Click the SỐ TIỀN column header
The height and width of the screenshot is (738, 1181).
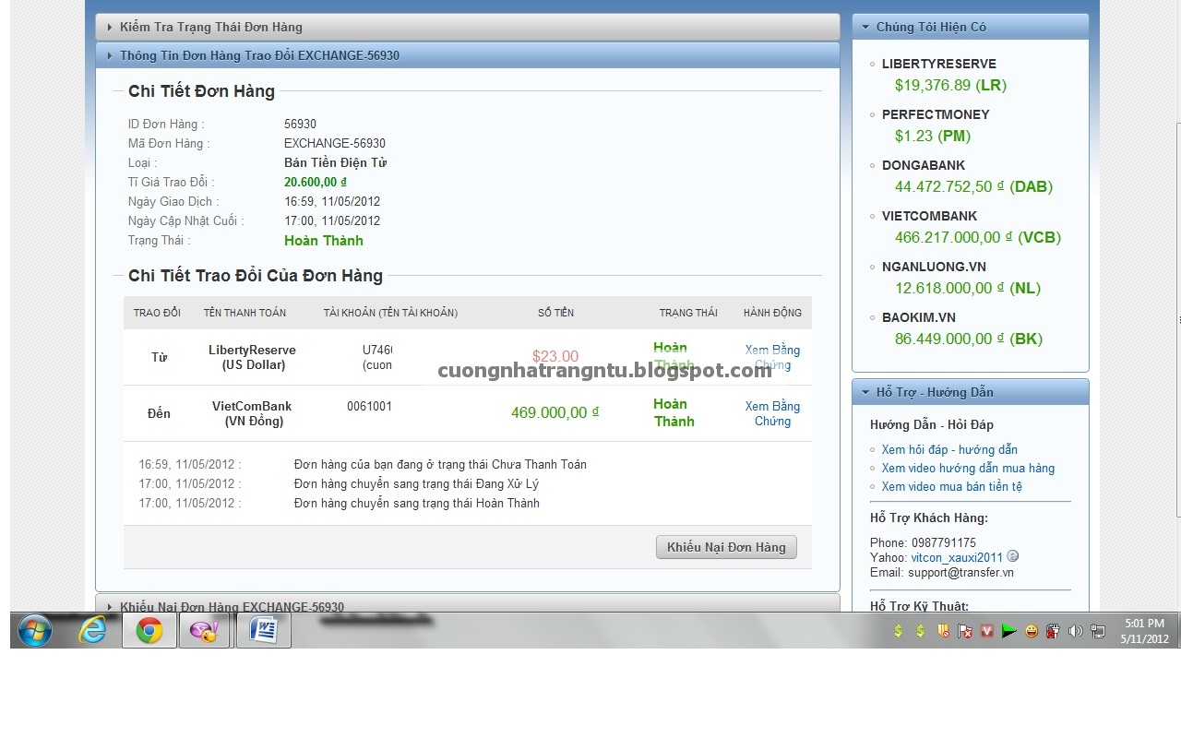555,313
